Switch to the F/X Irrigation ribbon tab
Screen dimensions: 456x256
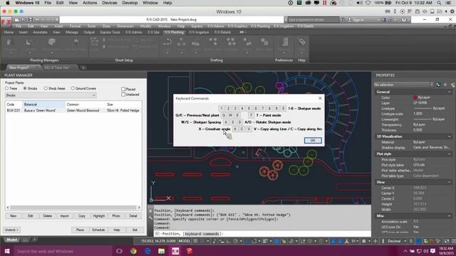click(x=199, y=32)
